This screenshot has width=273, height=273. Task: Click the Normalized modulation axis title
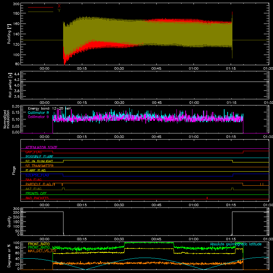coord(6,119)
